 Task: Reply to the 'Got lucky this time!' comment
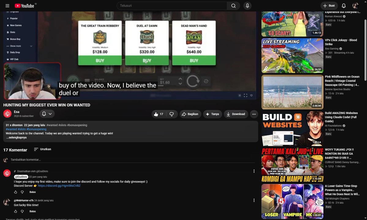click(32, 211)
